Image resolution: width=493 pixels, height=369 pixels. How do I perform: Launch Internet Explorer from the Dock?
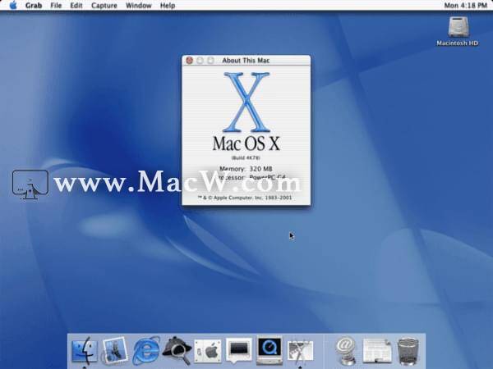[146, 351]
